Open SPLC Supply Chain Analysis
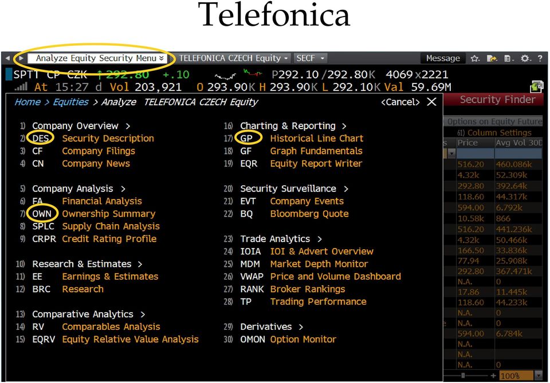 96,226
